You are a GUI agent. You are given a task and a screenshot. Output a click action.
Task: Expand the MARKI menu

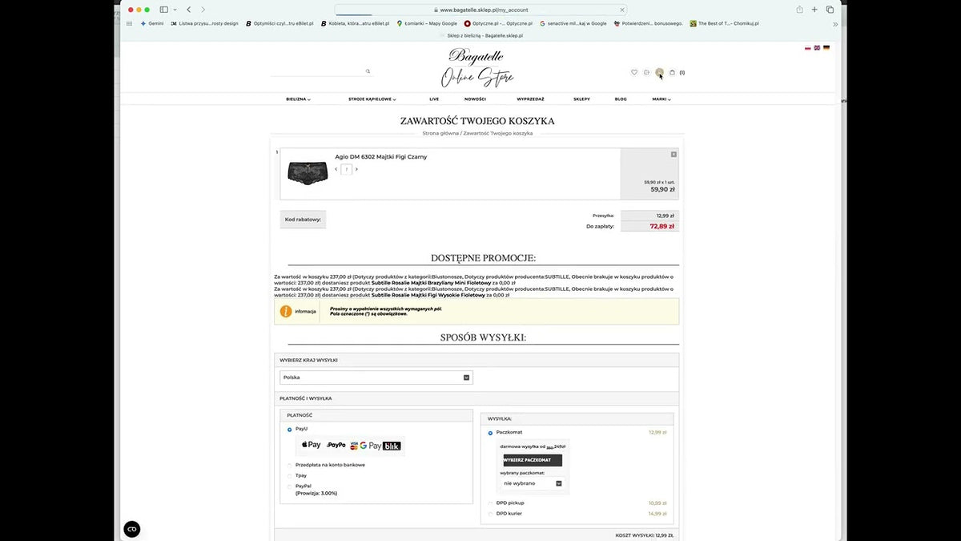coord(661,99)
